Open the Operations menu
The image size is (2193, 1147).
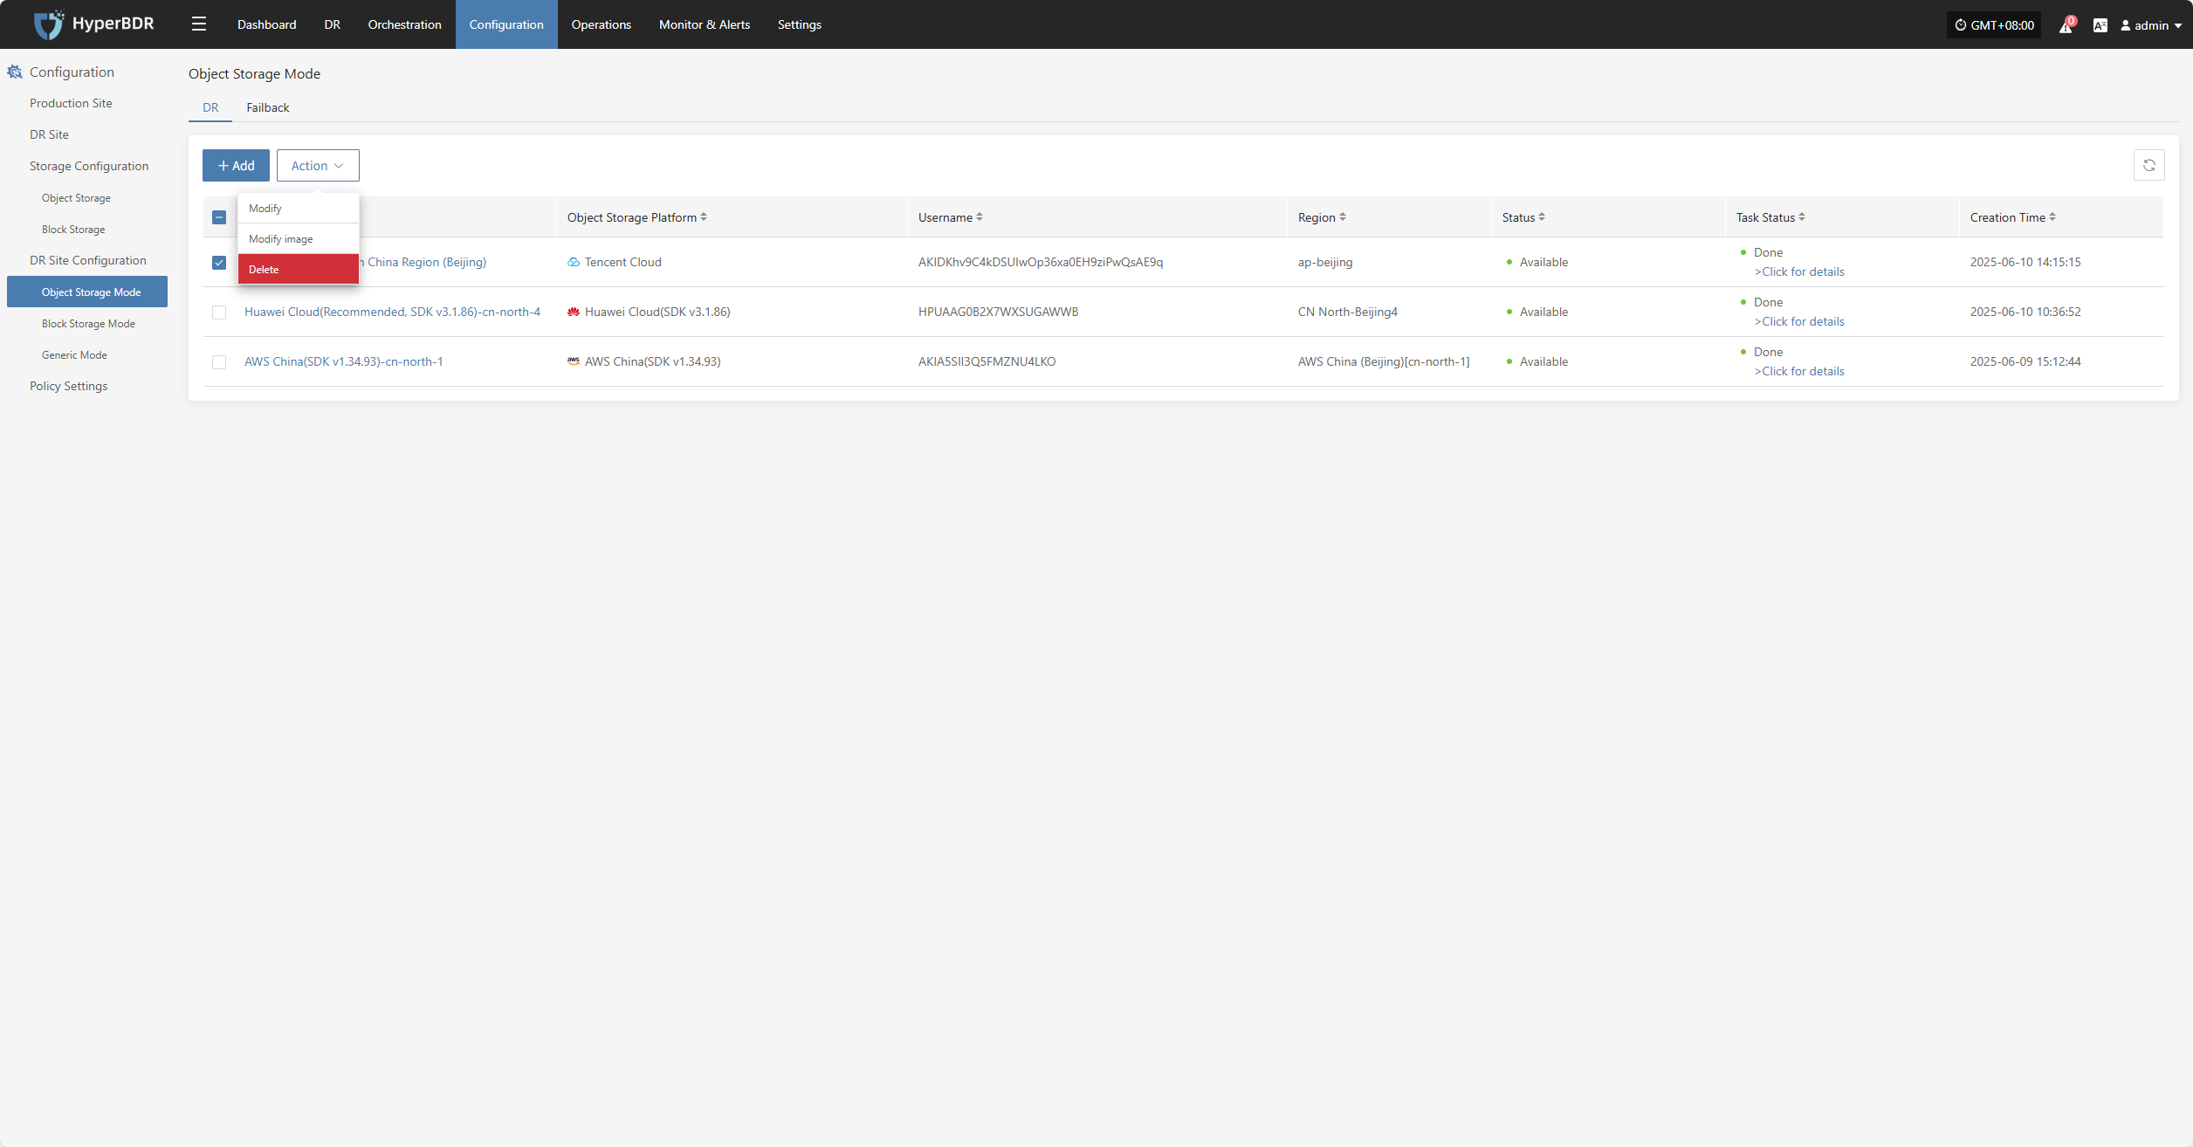601,24
